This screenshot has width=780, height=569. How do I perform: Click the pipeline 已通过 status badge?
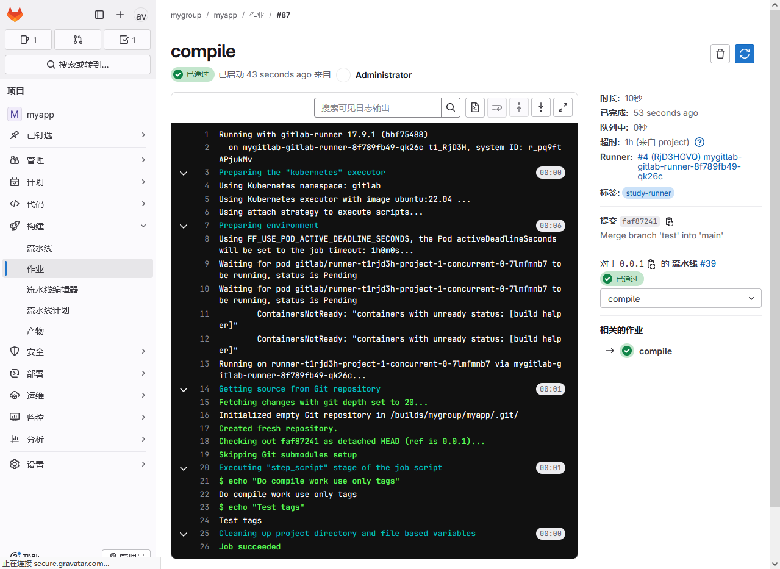[622, 279]
